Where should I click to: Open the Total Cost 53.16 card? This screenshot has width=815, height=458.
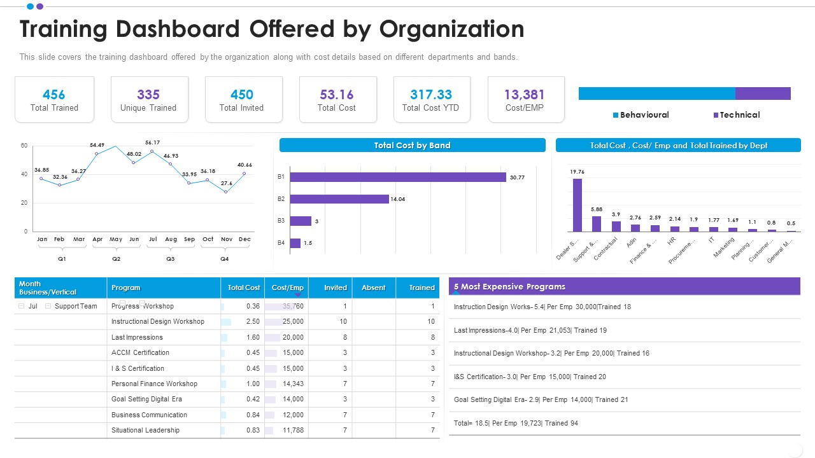(x=337, y=99)
